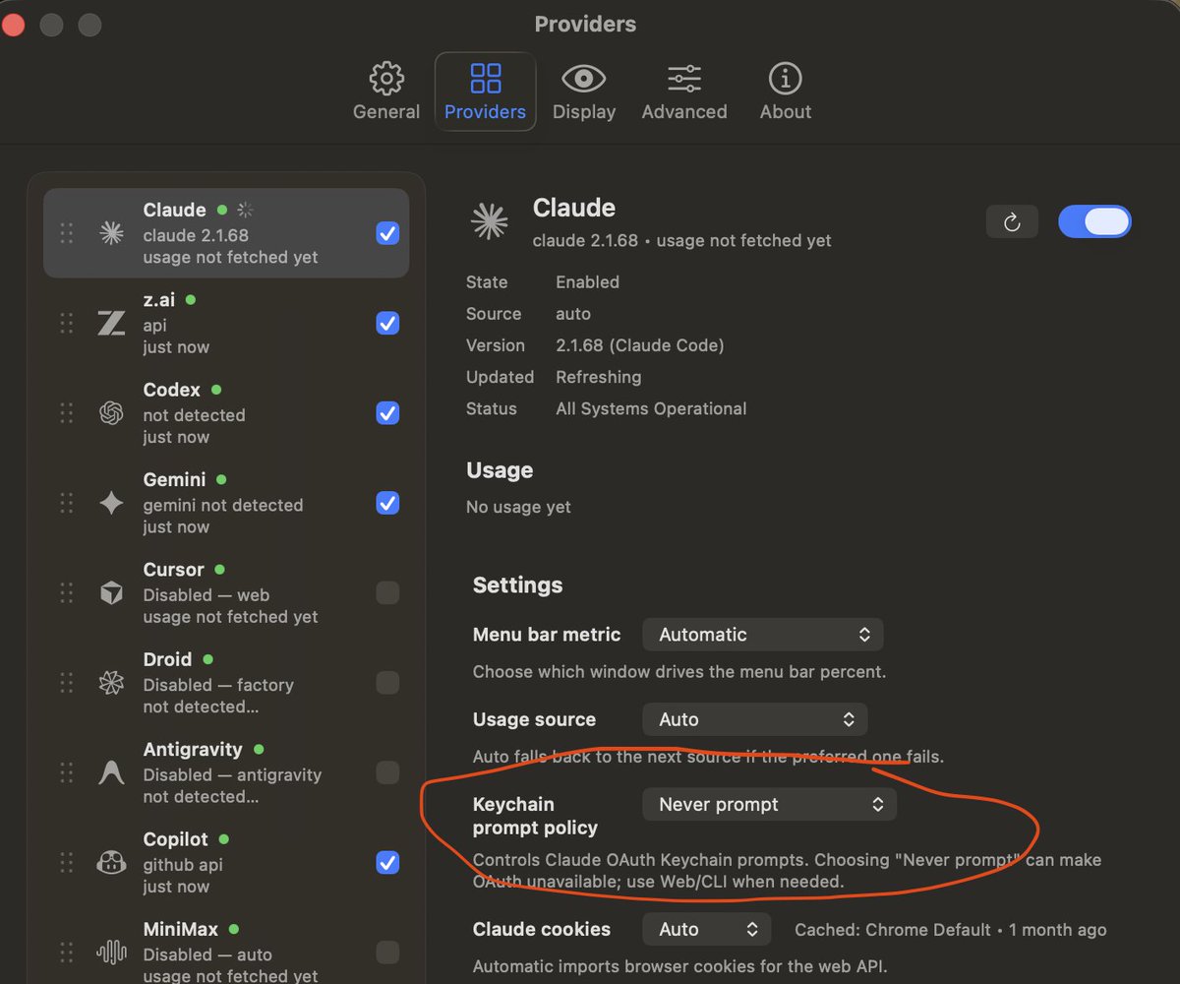Click the z.ai logo icon
The width and height of the screenshot is (1180, 984).
111,323
